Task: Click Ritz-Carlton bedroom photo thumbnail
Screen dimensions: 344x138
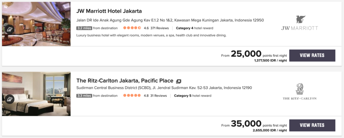Action: pyautogui.click(x=36, y=94)
